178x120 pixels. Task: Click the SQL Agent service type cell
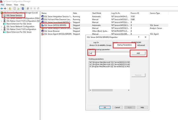click(x=154, y=34)
